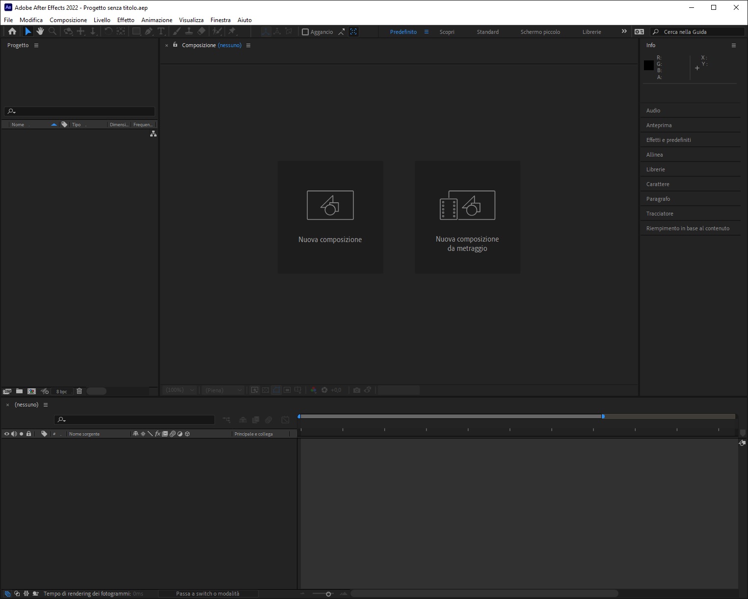
Task: Toggle lock on Composition viewer panel
Action: coord(175,45)
